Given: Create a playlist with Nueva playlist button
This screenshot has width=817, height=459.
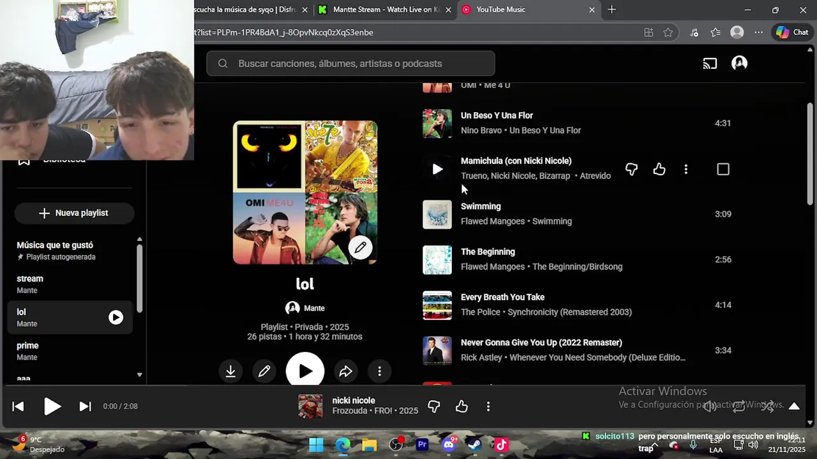Looking at the screenshot, I should point(74,213).
